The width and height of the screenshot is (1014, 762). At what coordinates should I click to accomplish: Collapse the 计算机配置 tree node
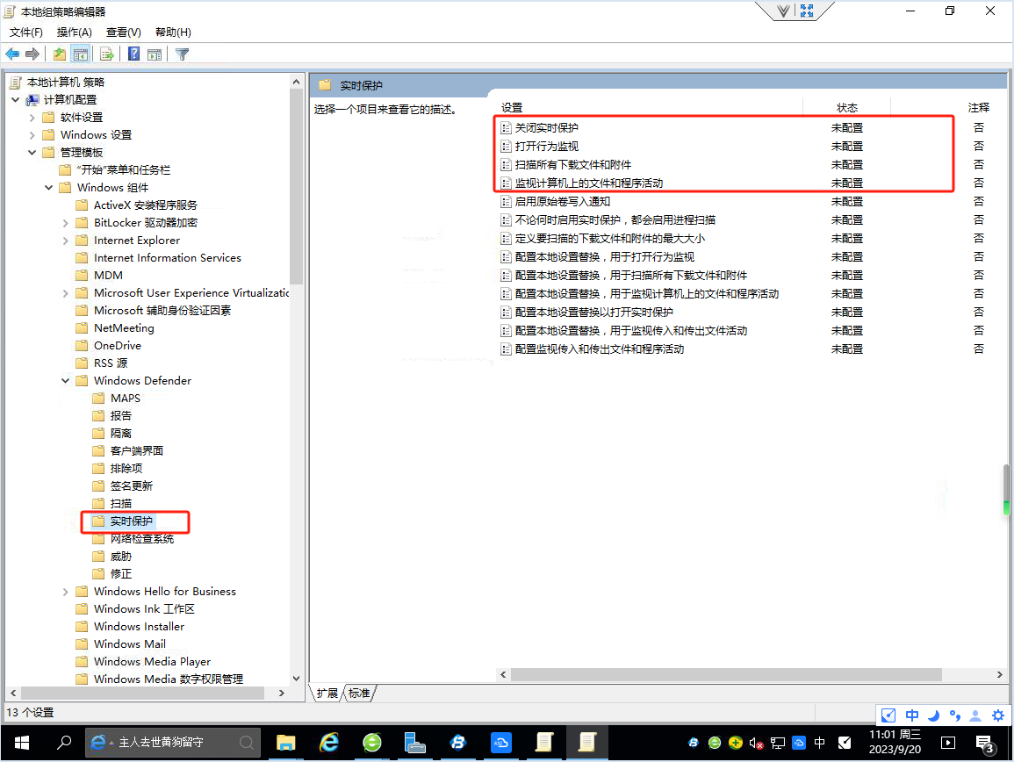[x=16, y=99]
